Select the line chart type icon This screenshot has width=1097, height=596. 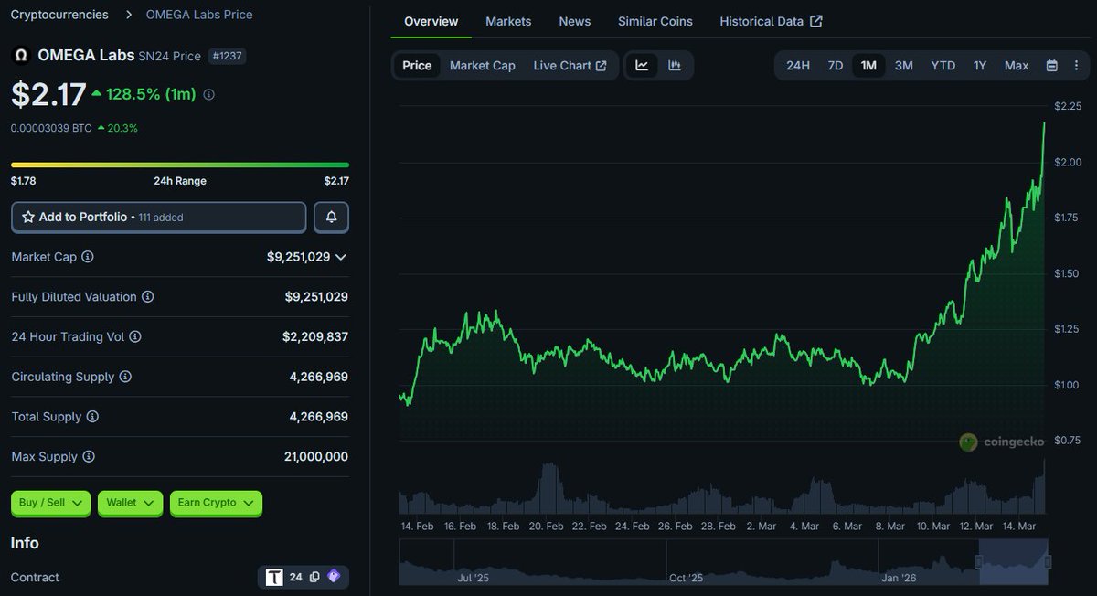coord(642,66)
